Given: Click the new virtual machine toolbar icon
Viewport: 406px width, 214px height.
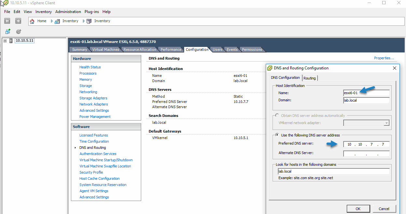Looking at the screenshot, I should coord(8,32).
